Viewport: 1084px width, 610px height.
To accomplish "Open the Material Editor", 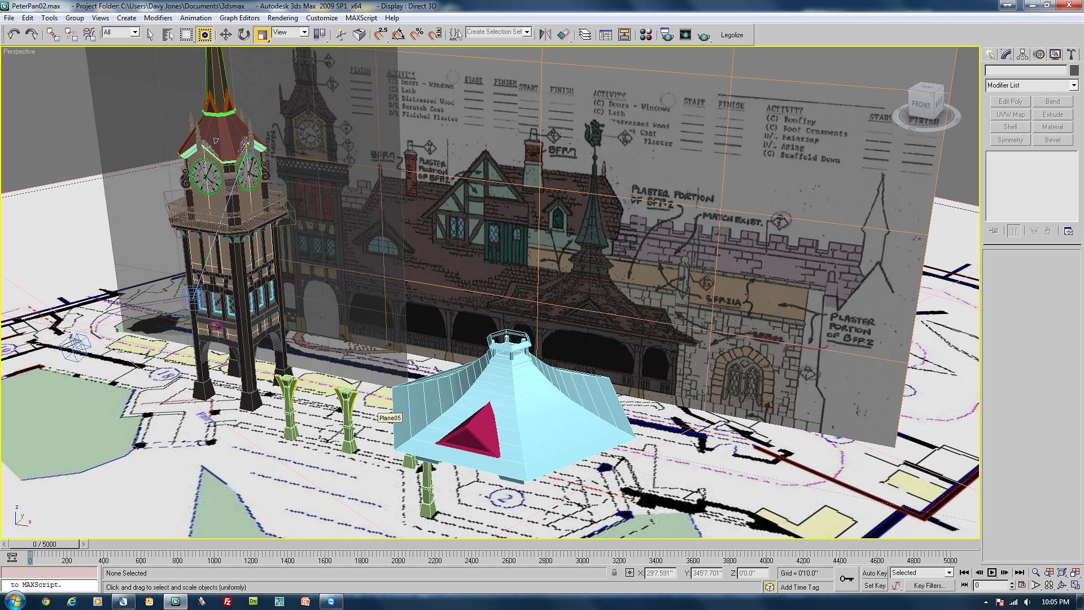I will point(646,35).
